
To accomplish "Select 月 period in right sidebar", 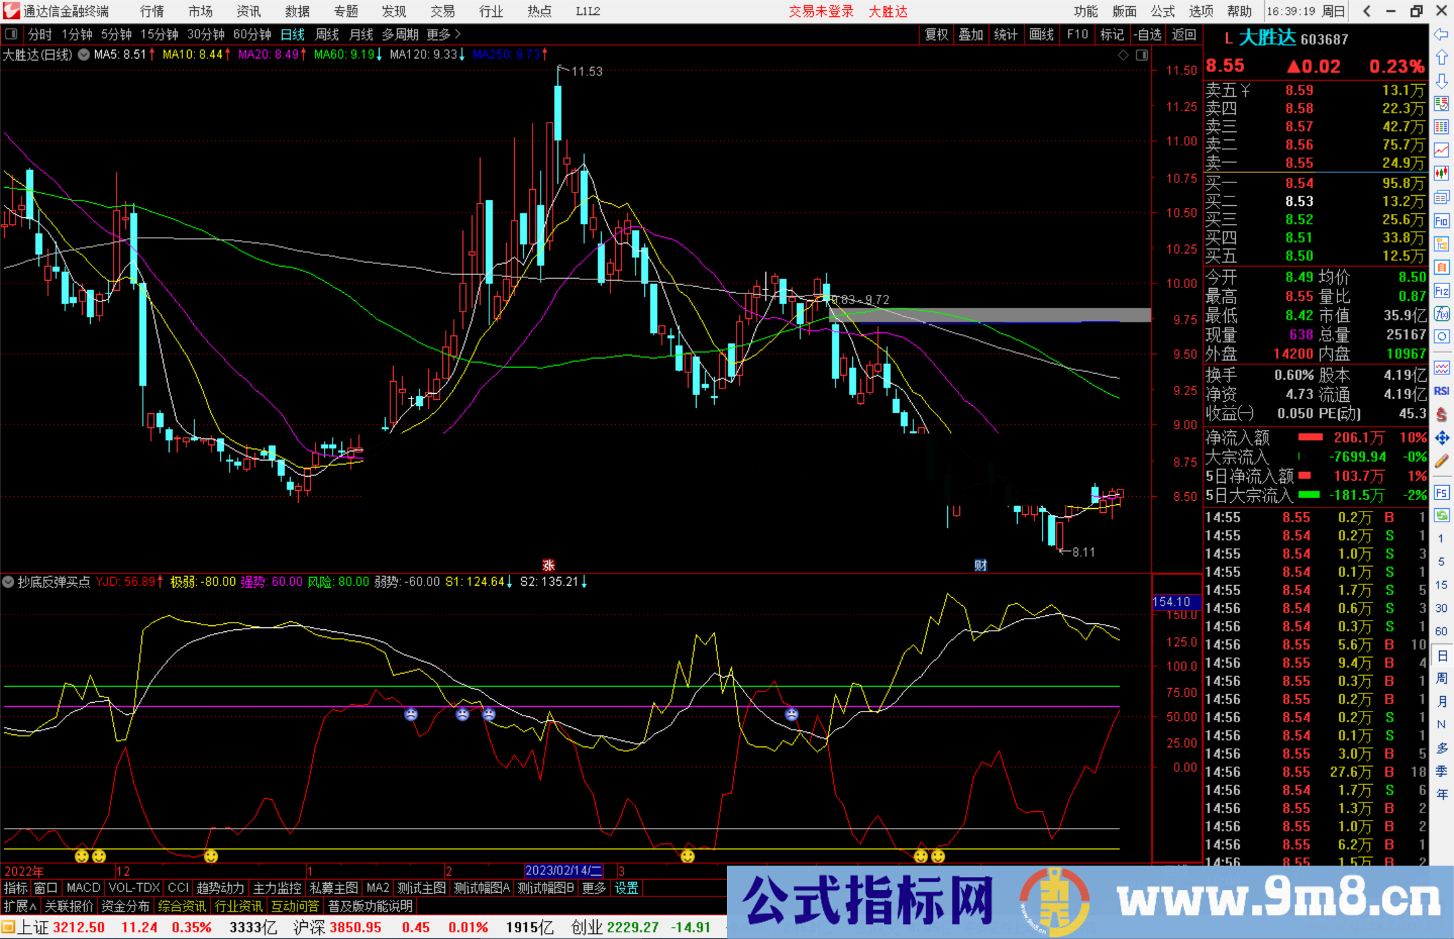I will [x=1441, y=701].
